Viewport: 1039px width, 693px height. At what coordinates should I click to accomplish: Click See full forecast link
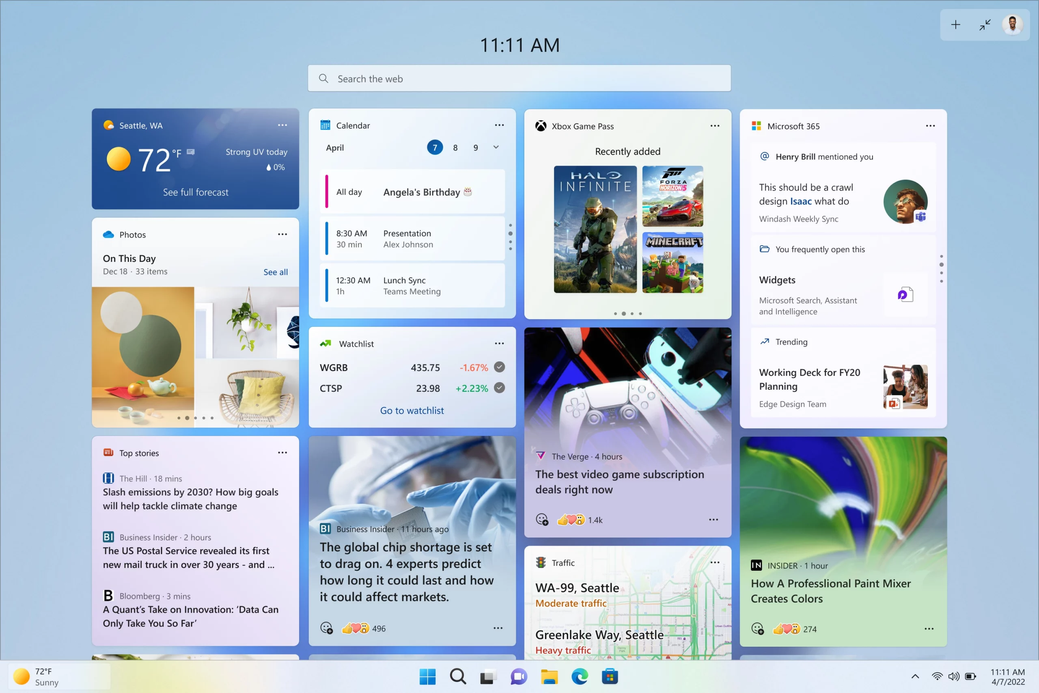195,191
